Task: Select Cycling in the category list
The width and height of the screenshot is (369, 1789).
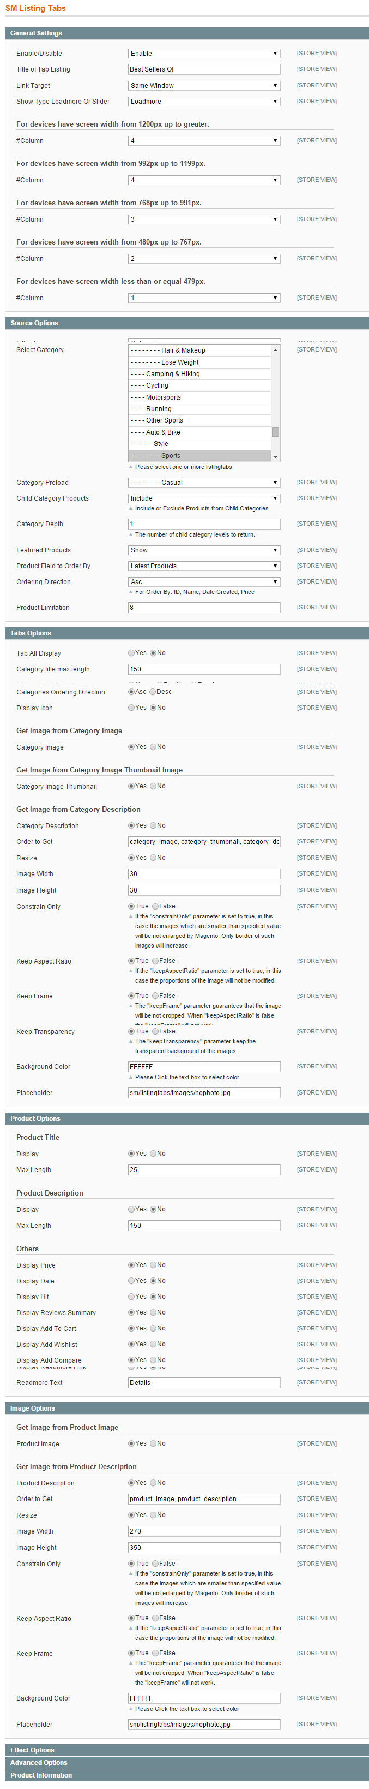Action: 199,385
